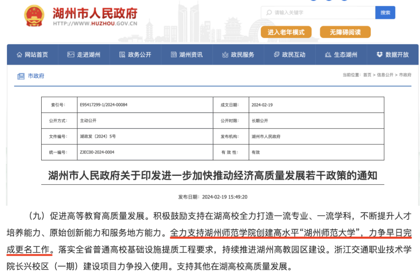Screen dimensions: 420x275
Task: Activate the 无障碍阅读 reading mode
Action: (x=345, y=32)
